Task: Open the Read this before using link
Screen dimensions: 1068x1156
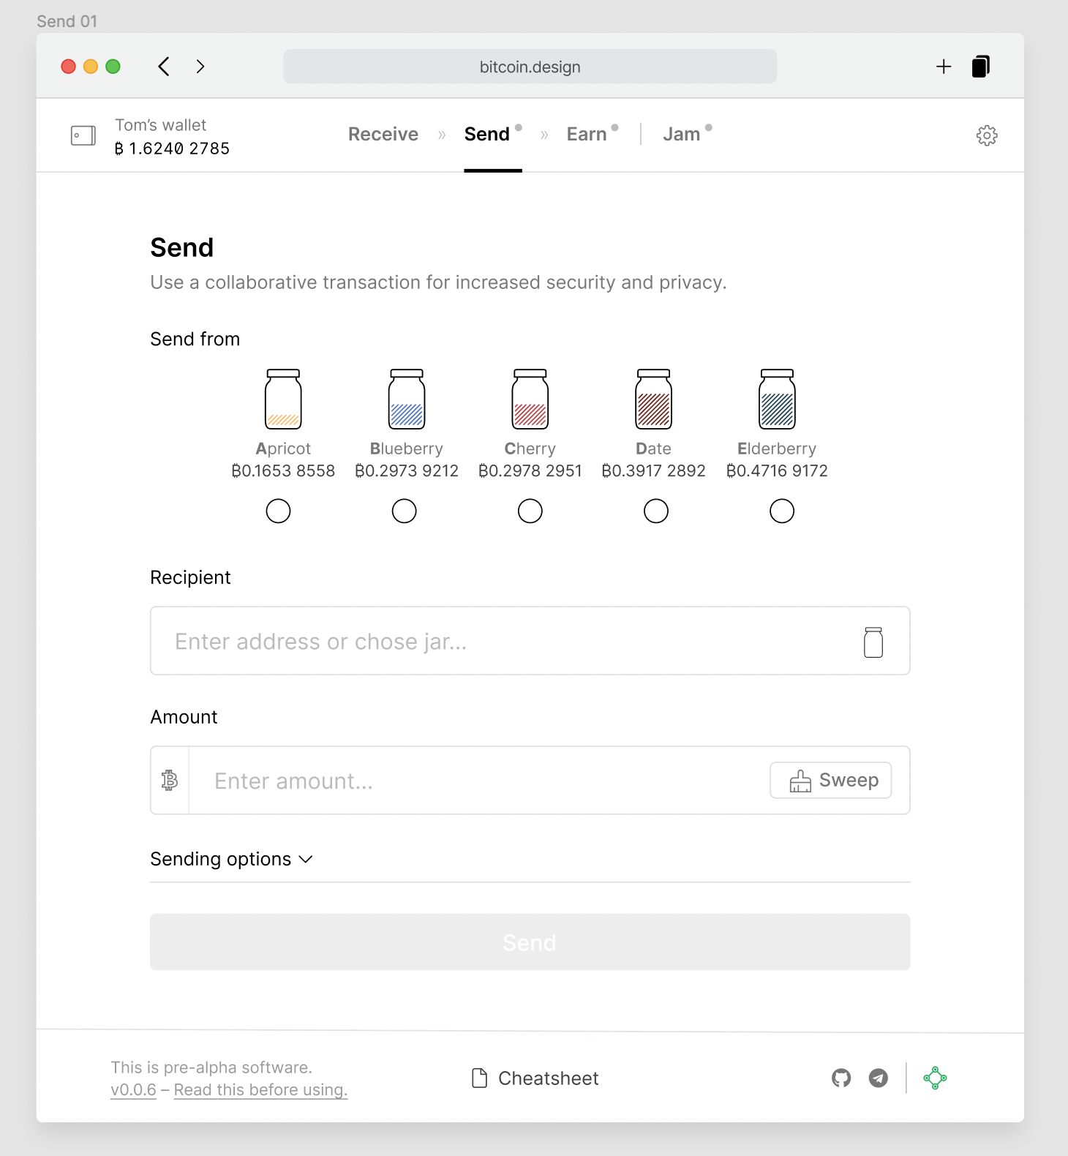Action: (260, 1089)
